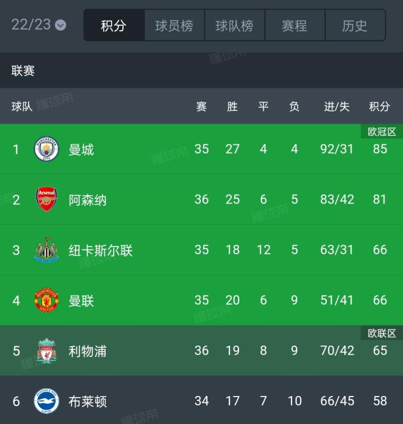Switch to the 球员榜 tab

[174, 26]
